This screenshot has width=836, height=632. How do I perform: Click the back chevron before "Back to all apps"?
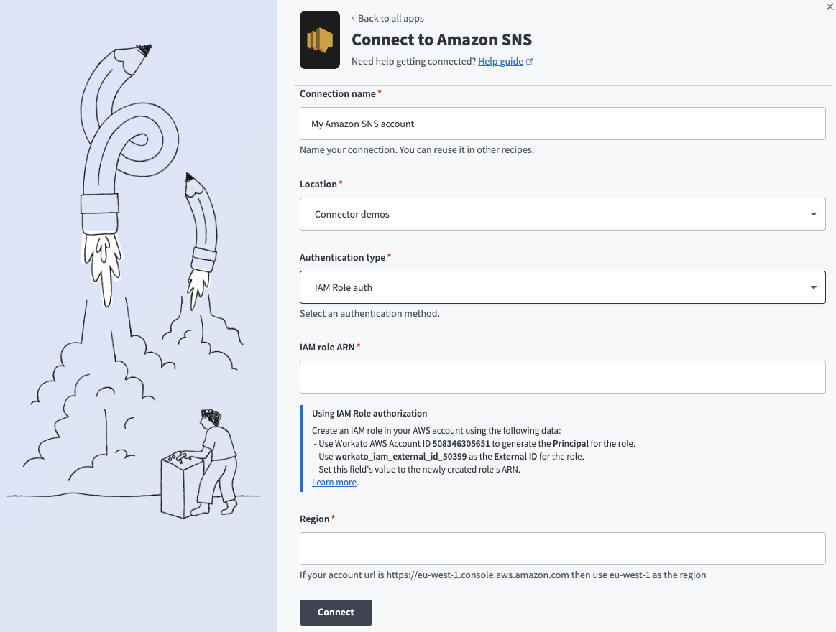(353, 19)
